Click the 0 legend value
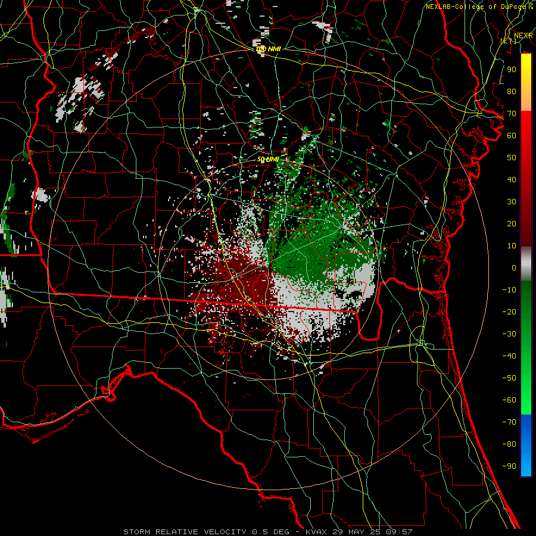This screenshot has height=536, width=536. pos(514,268)
